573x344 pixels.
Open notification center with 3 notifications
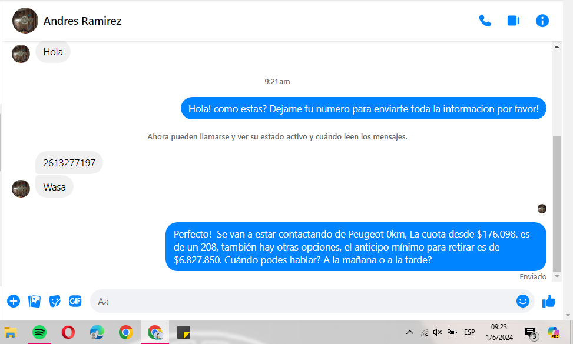(531, 333)
